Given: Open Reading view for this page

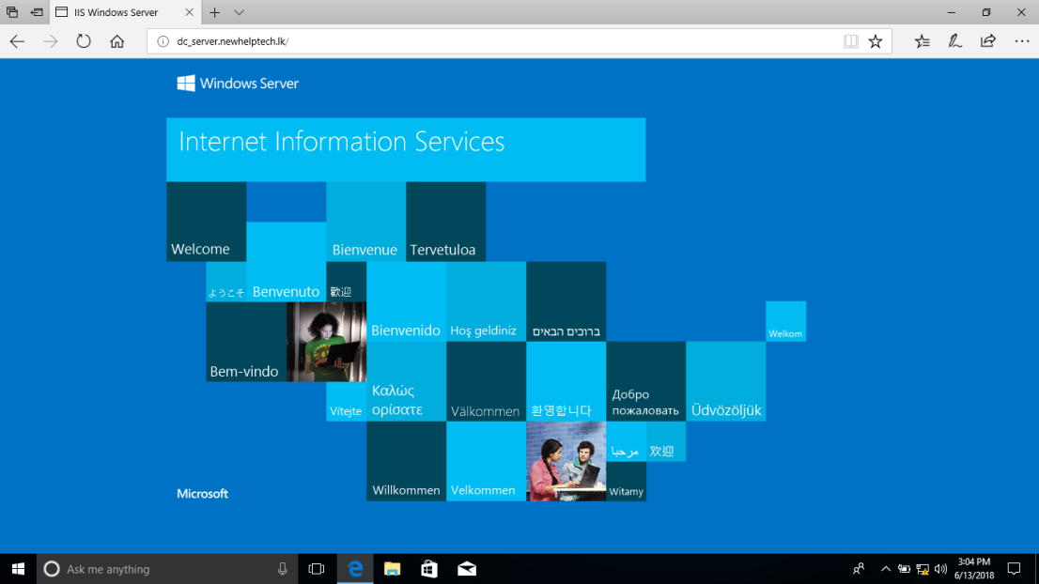Looking at the screenshot, I should point(851,41).
